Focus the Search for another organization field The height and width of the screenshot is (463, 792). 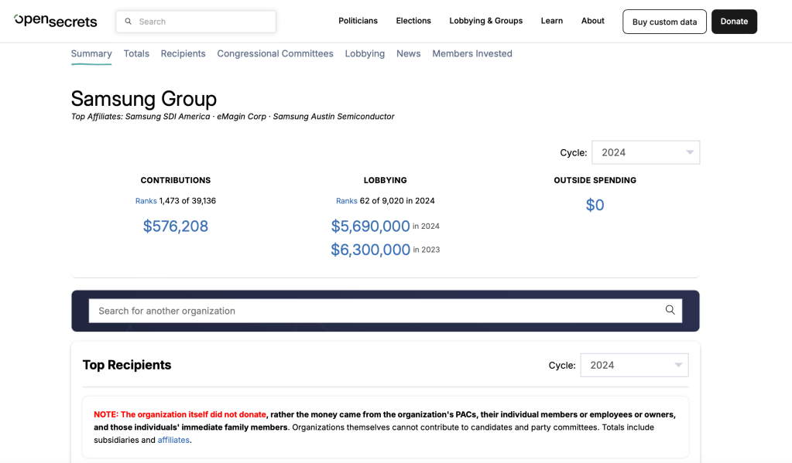(375, 311)
